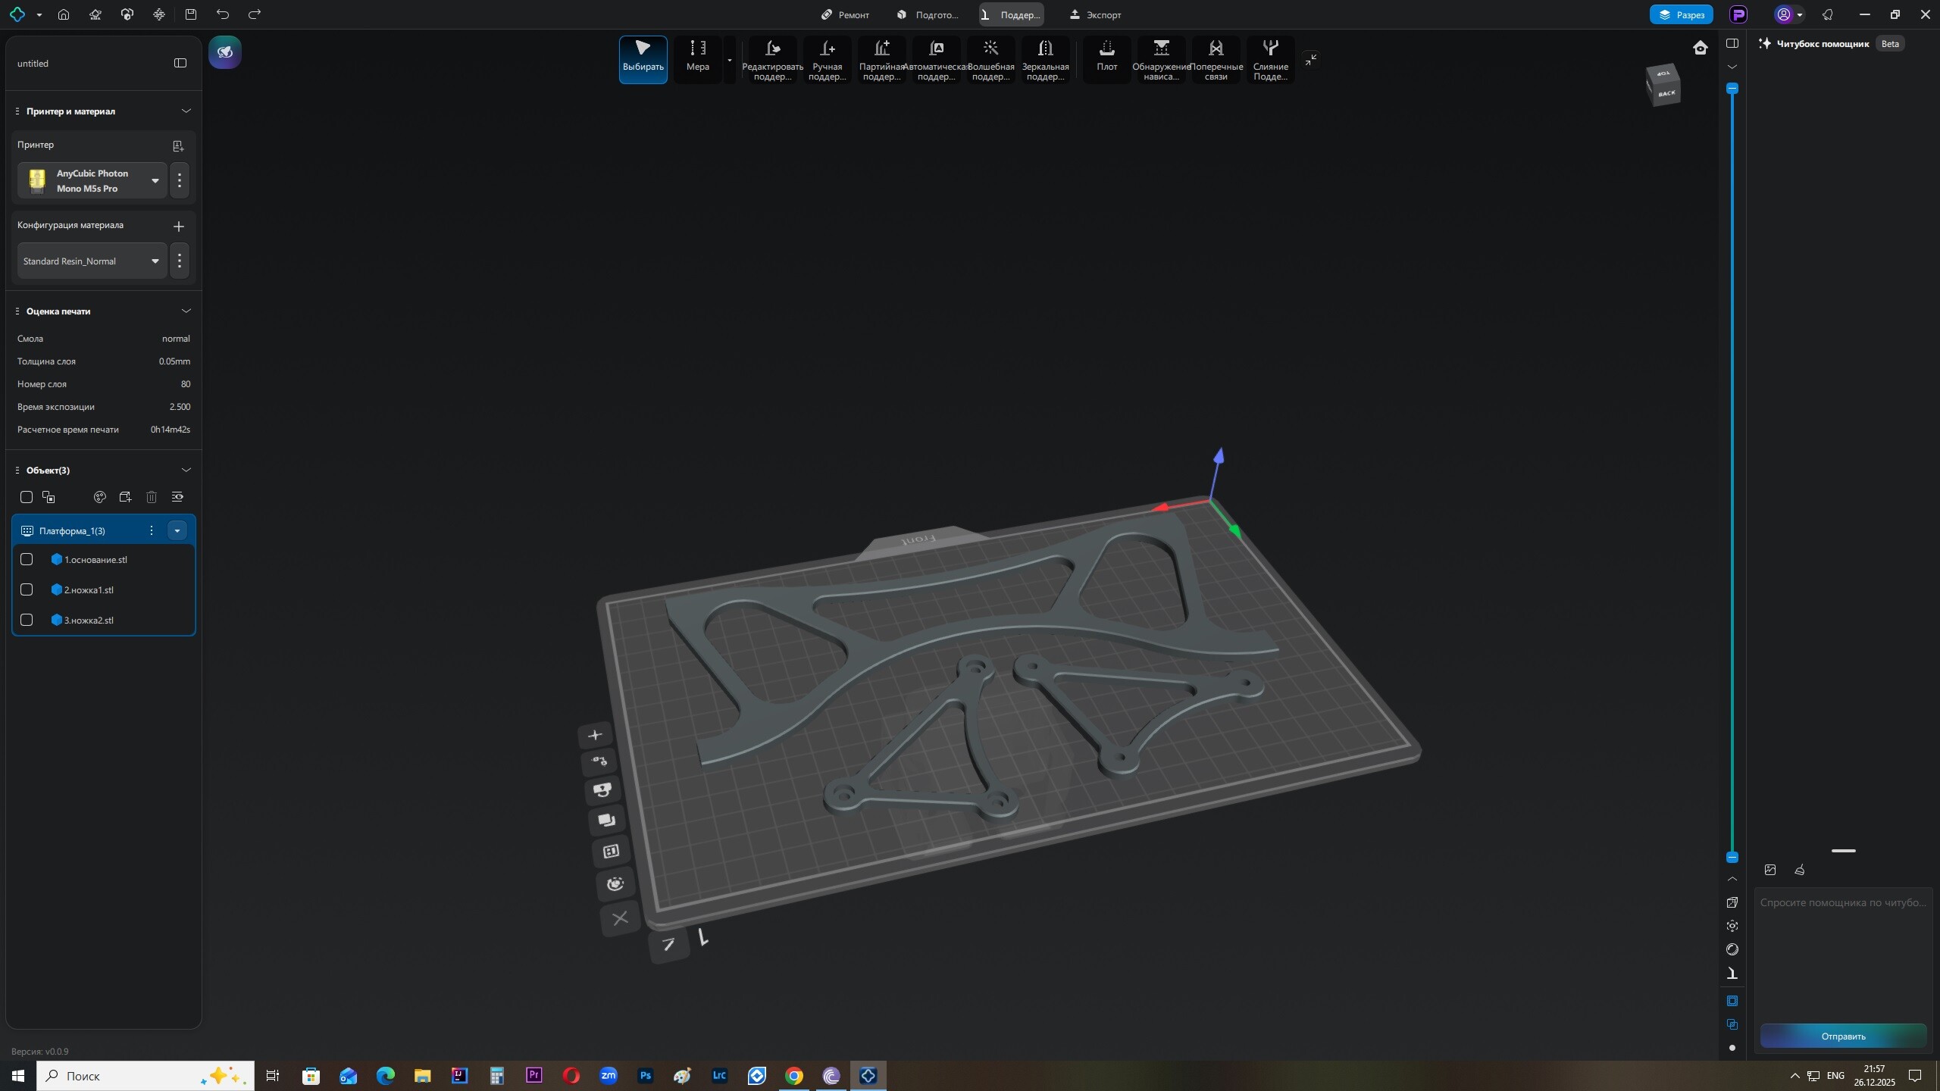The height and width of the screenshot is (1091, 1940).
Task: Open the Raft tool (Плот)
Action: [x=1106, y=59]
